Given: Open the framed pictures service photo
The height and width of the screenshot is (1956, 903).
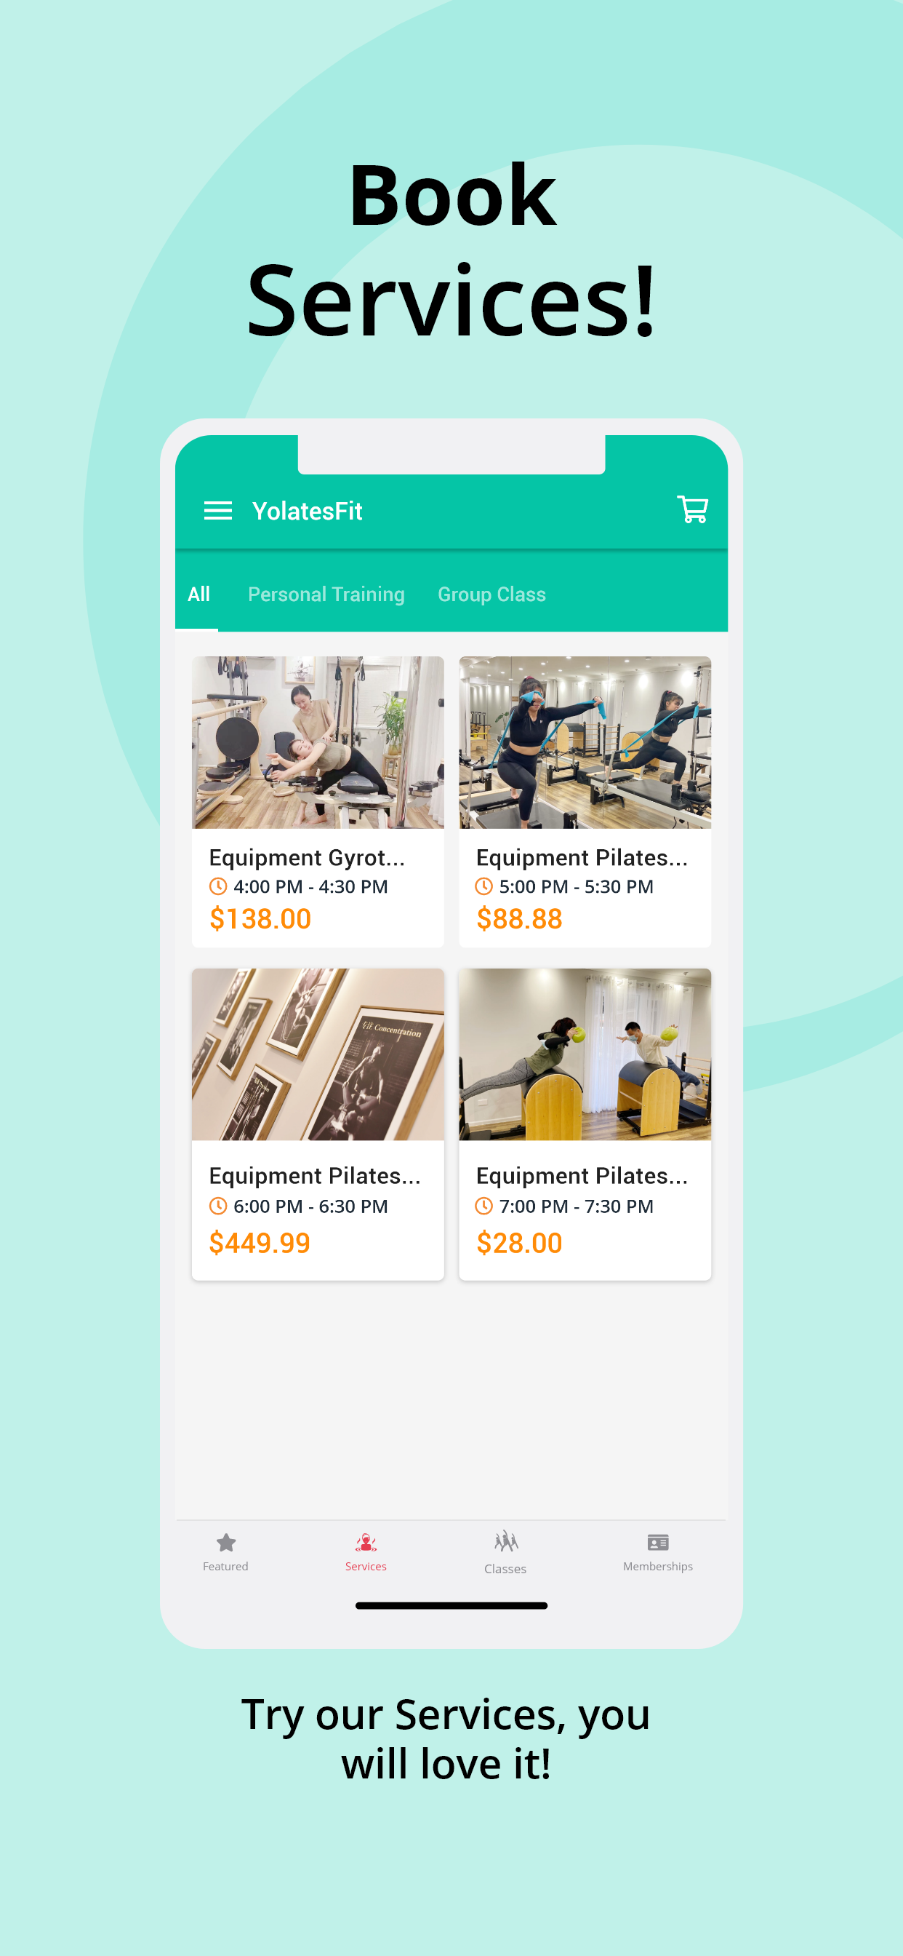Looking at the screenshot, I should coord(318,1054).
